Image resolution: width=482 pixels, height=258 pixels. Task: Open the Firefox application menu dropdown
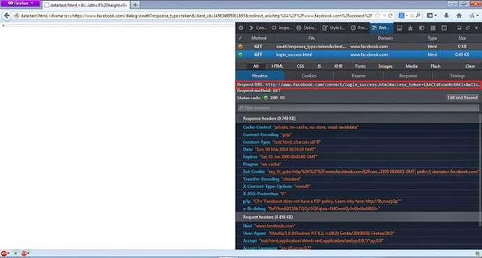coord(20,3)
